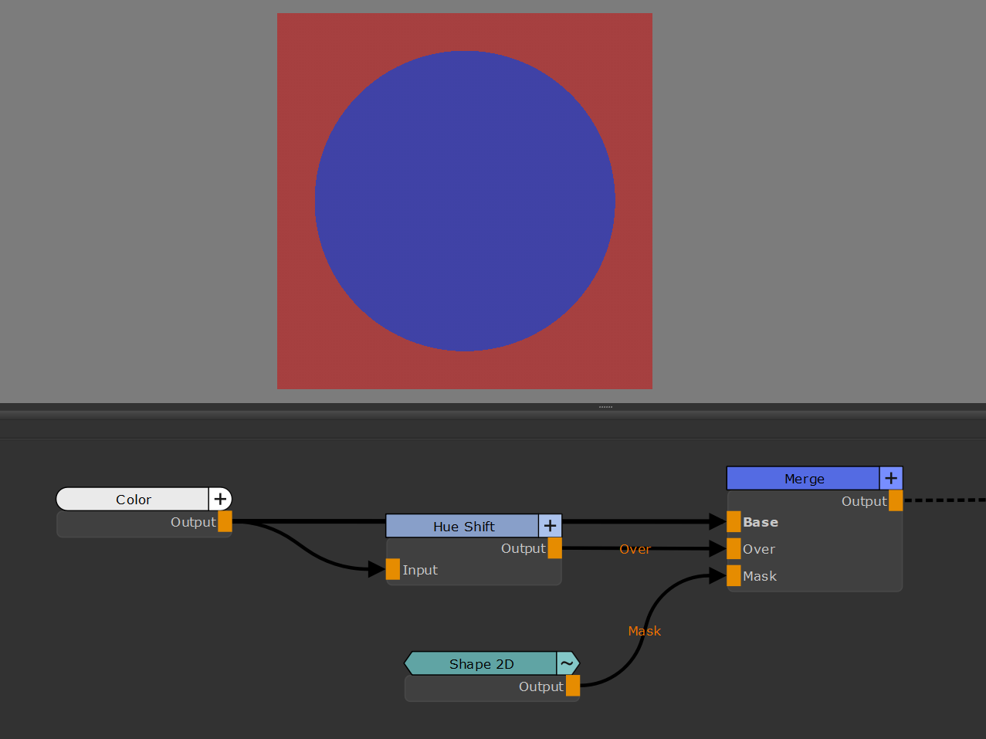Image resolution: width=986 pixels, height=739 pixels.
Task: Grab the panel splitter handle dots
Action: [x=605, y=407]
